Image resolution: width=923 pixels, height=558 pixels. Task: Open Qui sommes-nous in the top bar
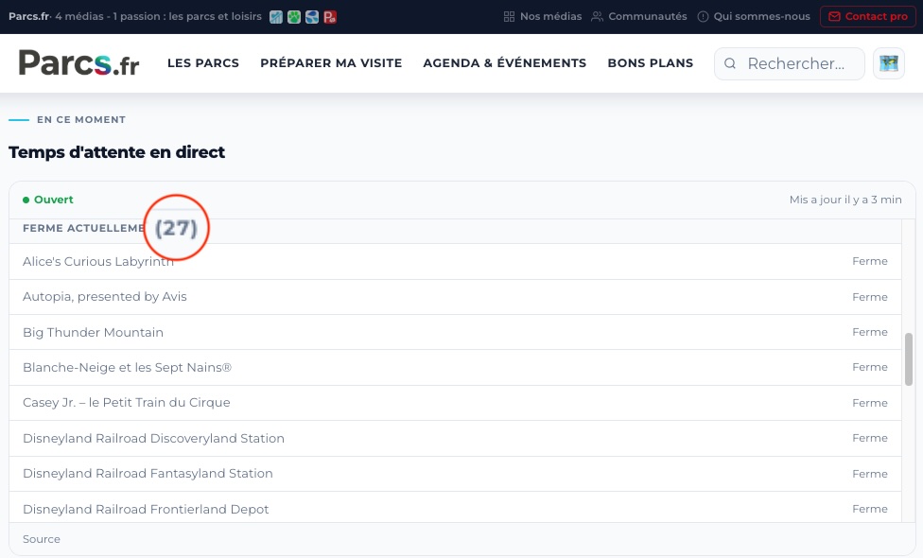click(x=754, y=16)
